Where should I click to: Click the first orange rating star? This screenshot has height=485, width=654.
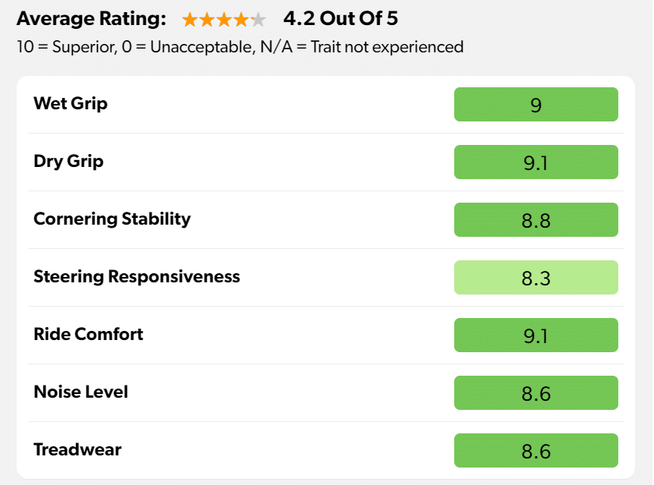click(191, 20)
